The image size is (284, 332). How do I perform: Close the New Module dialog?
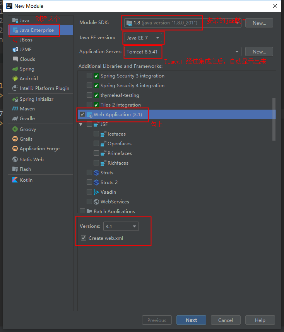point(275,6)
